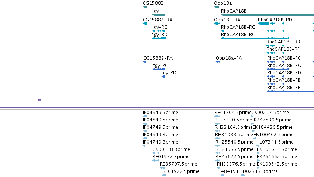Click the Obp18a-RA transcript
Viewport: 314px width, 177px height.
tap(217, 24)
